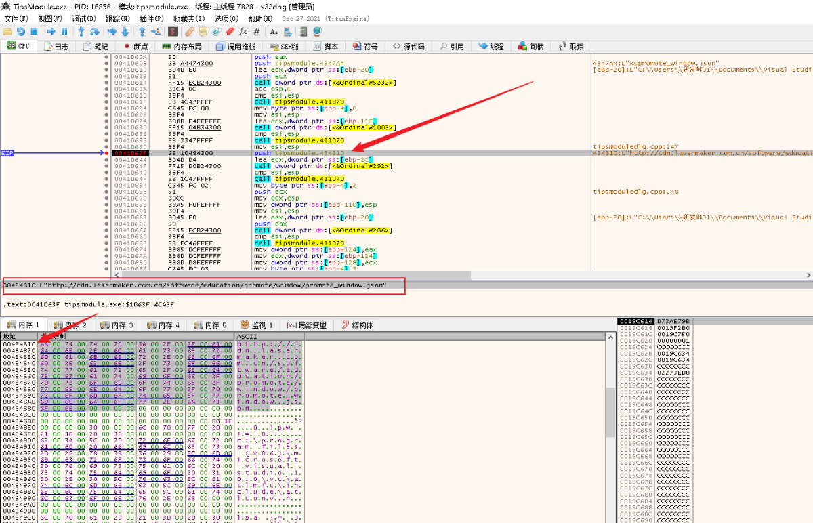813x523 pixels.
Task: Switch to the 脚本 tab
Action: tap(325, 46)
